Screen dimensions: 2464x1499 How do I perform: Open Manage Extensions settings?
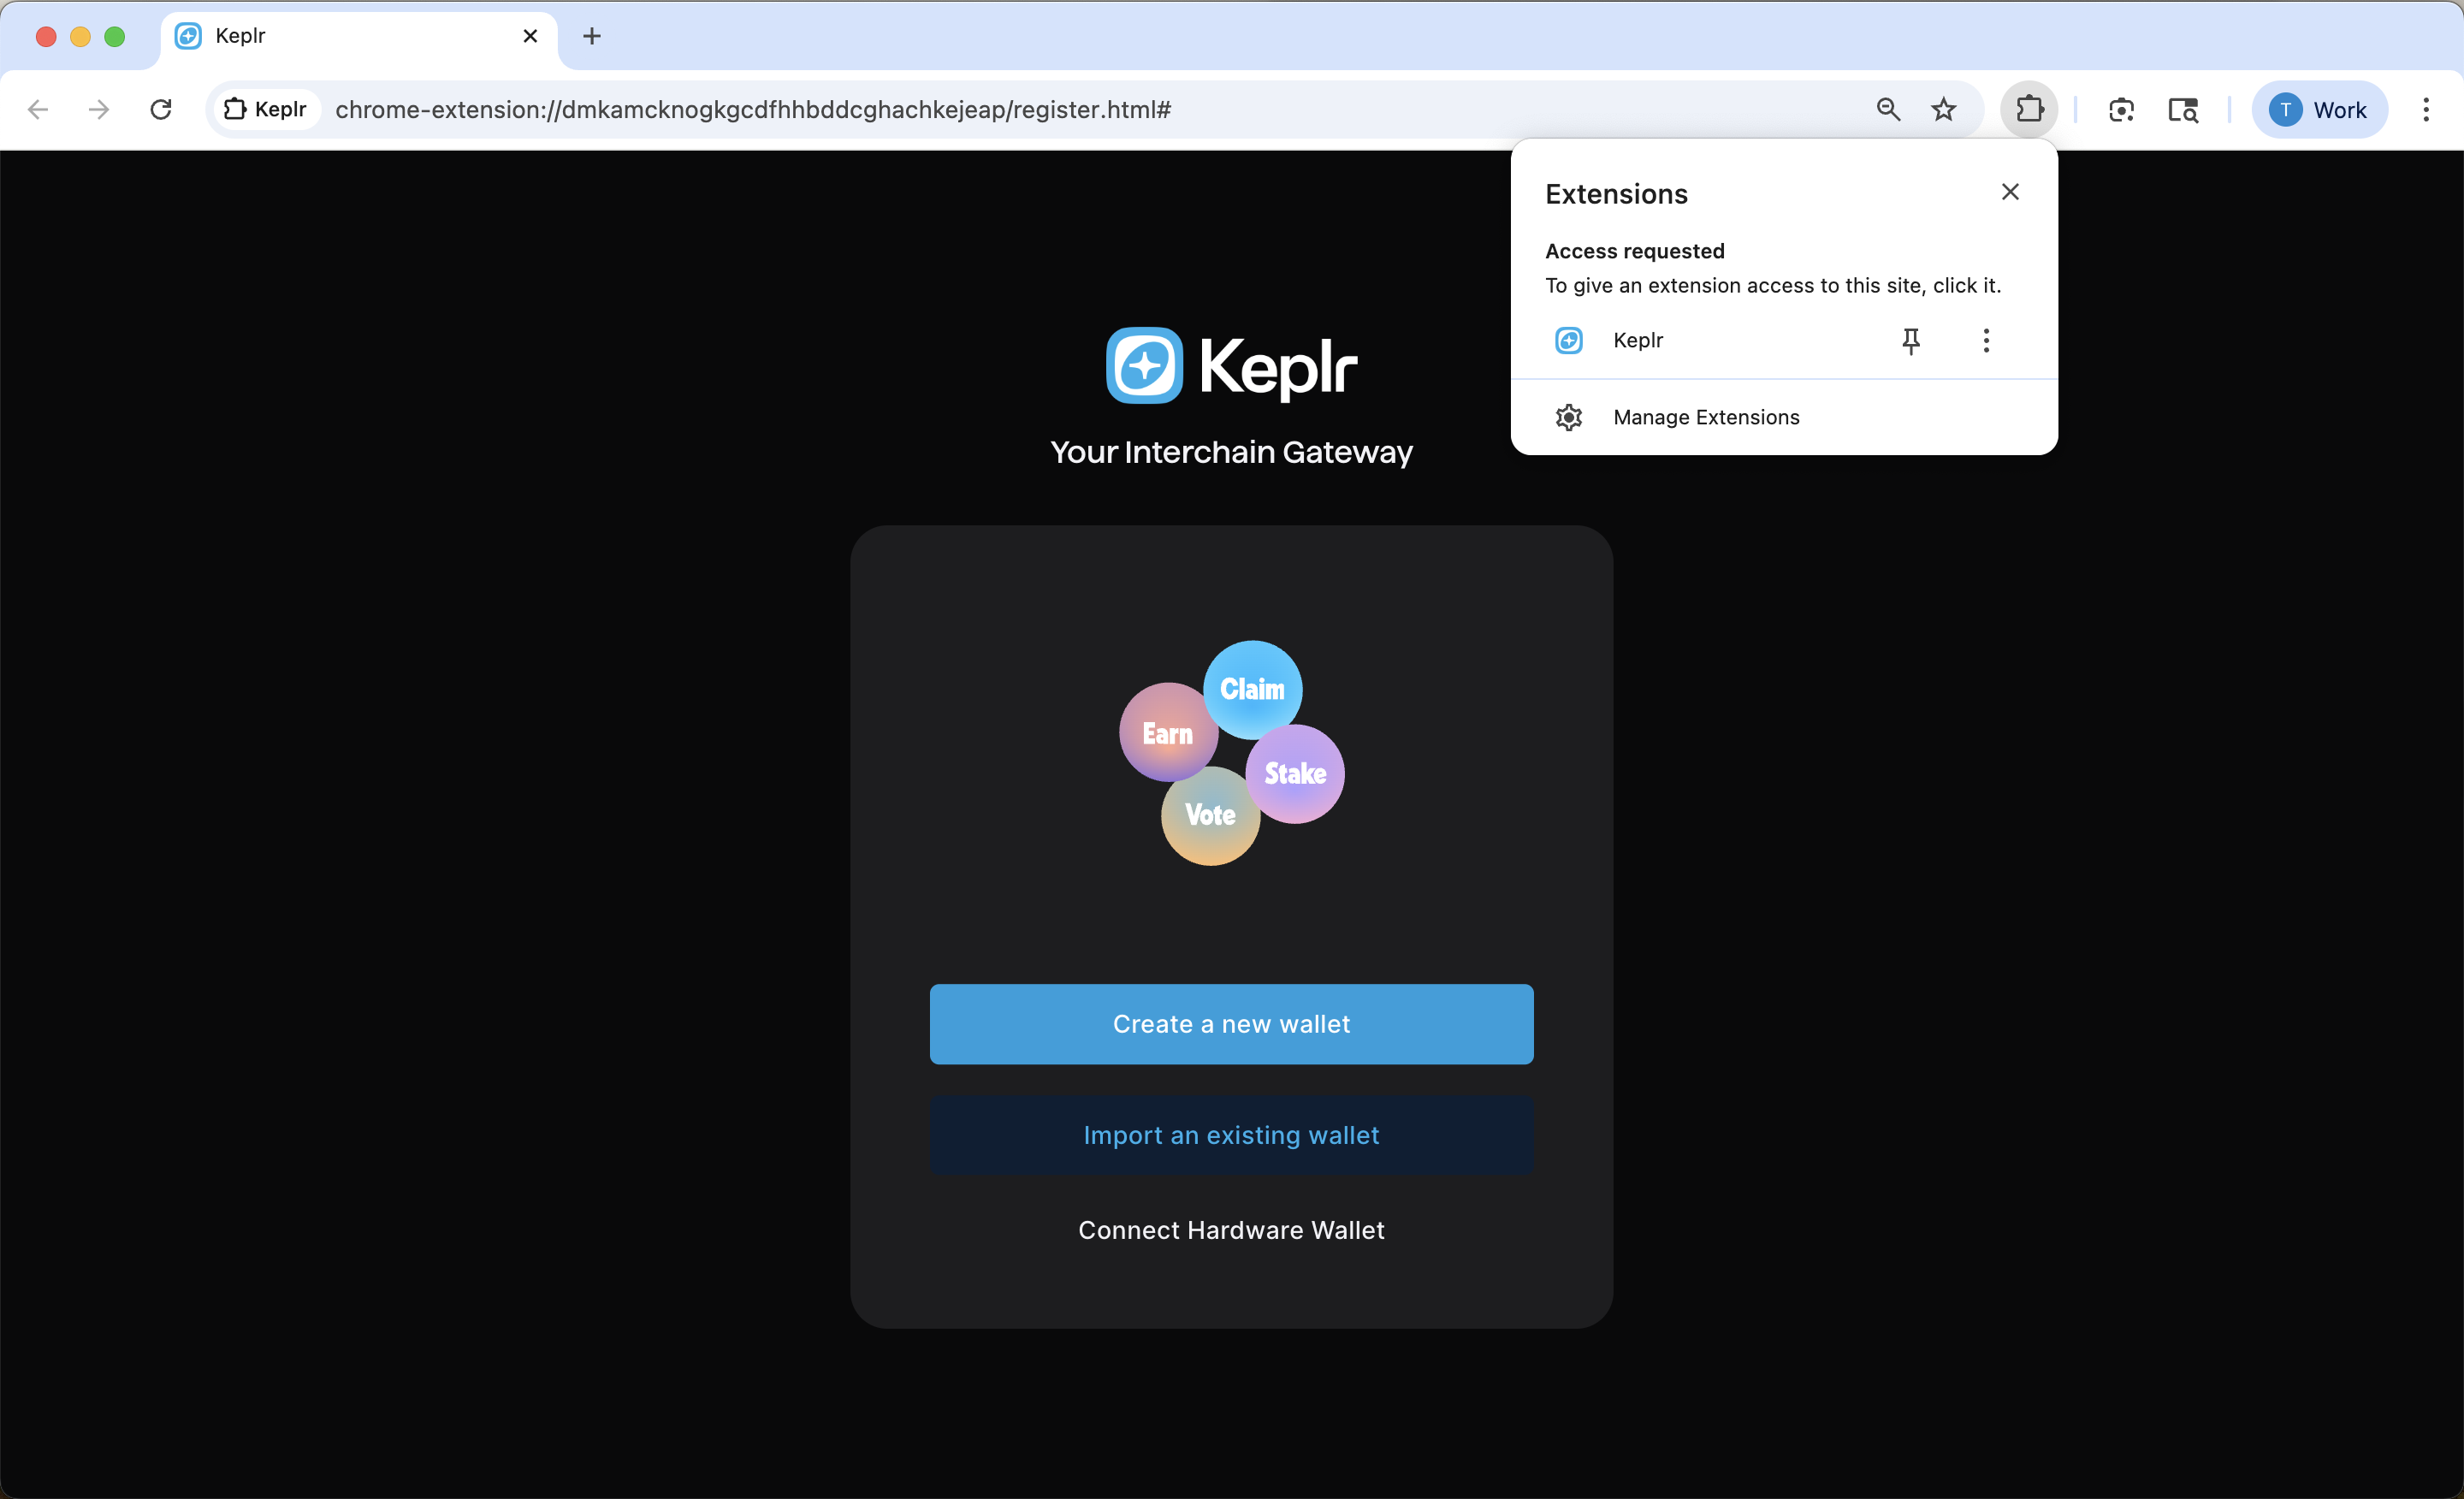(1705, 417)
